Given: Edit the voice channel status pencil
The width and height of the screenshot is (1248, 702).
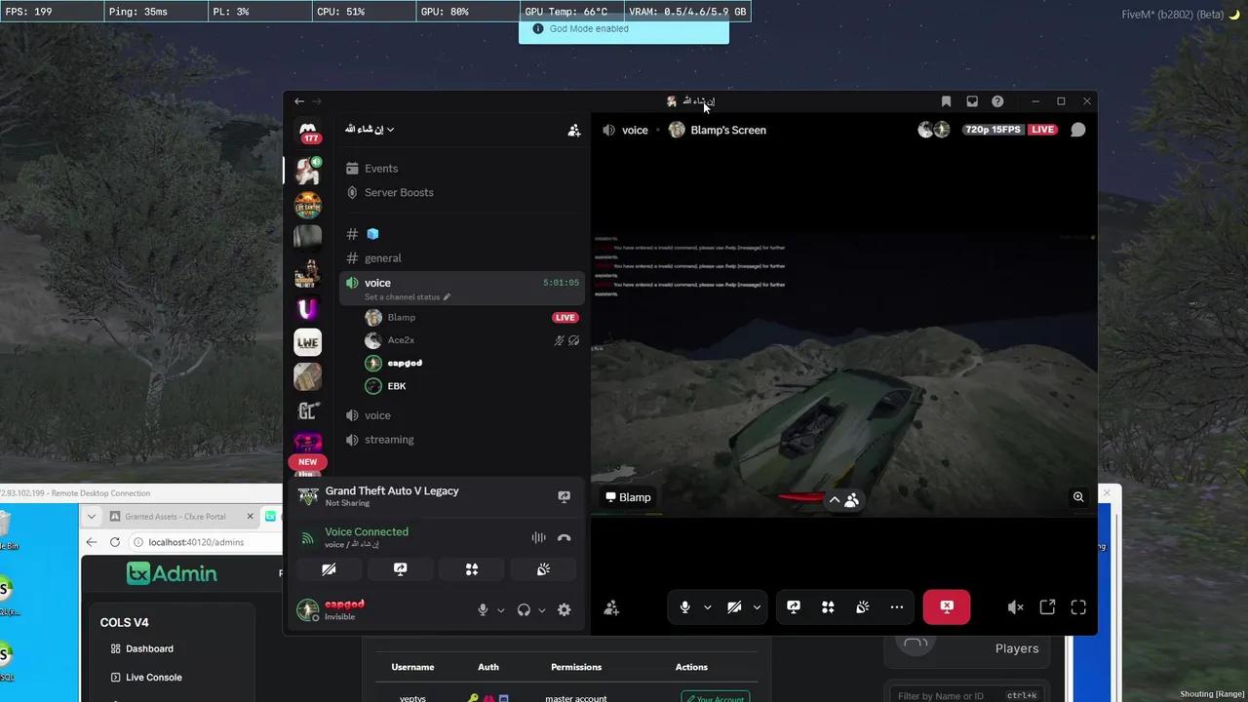Looking at the screenshot, I should 448,297.
